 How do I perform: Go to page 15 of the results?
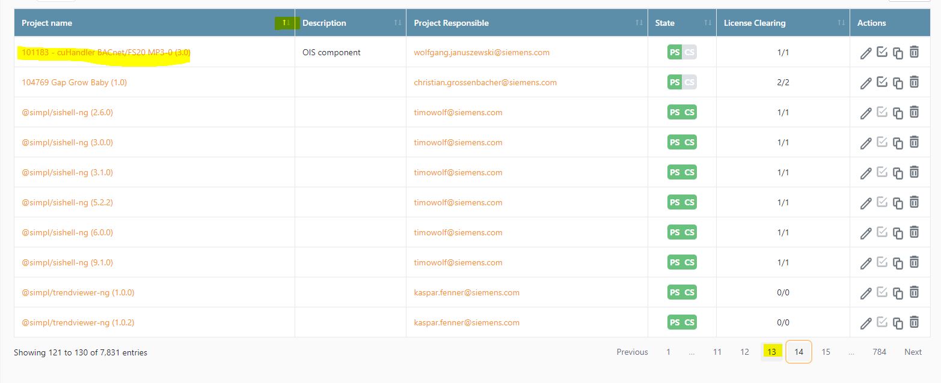pyautogui.click(x=826, y=352)
